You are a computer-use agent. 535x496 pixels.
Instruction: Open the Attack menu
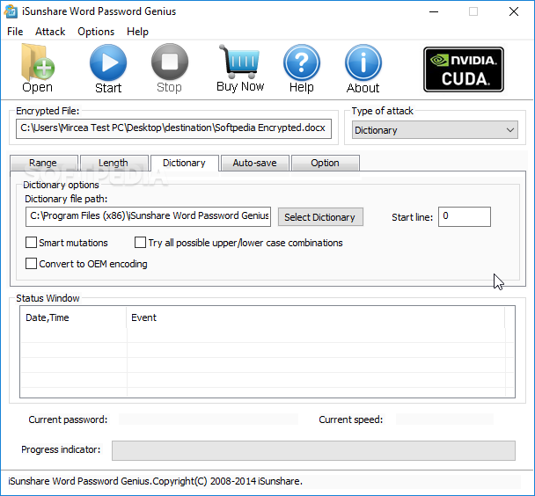tap(50, 32)
